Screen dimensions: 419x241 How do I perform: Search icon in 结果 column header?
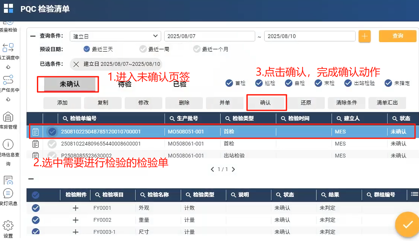click(x=324, y=195)
